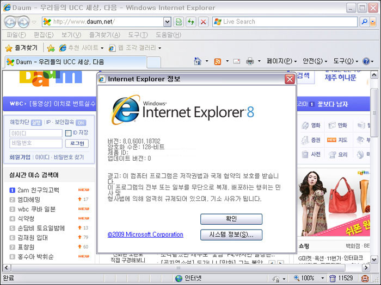Click the search magnifier button
381x285 pixels.
(364, 22)
